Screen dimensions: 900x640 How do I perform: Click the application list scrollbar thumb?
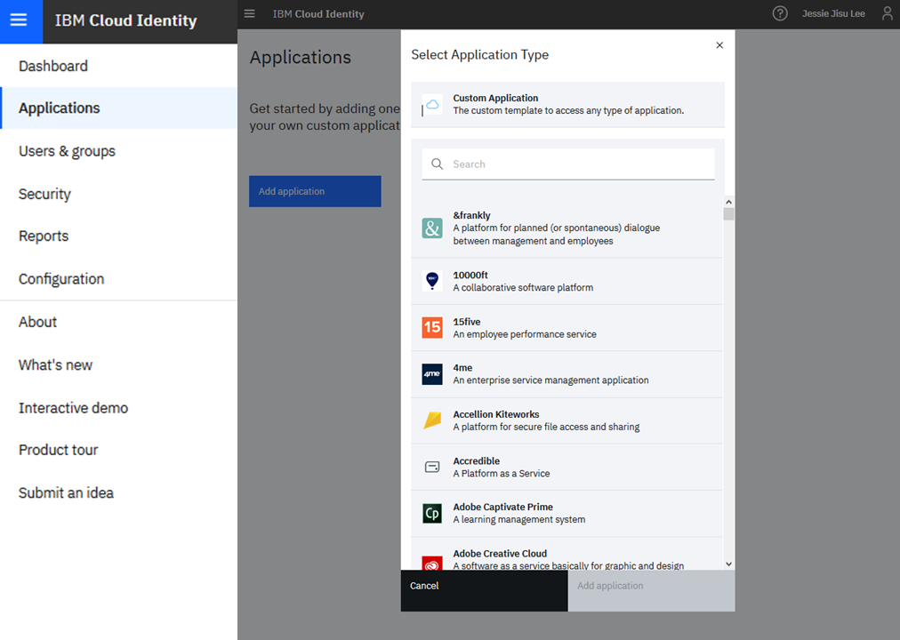(728, 214)
